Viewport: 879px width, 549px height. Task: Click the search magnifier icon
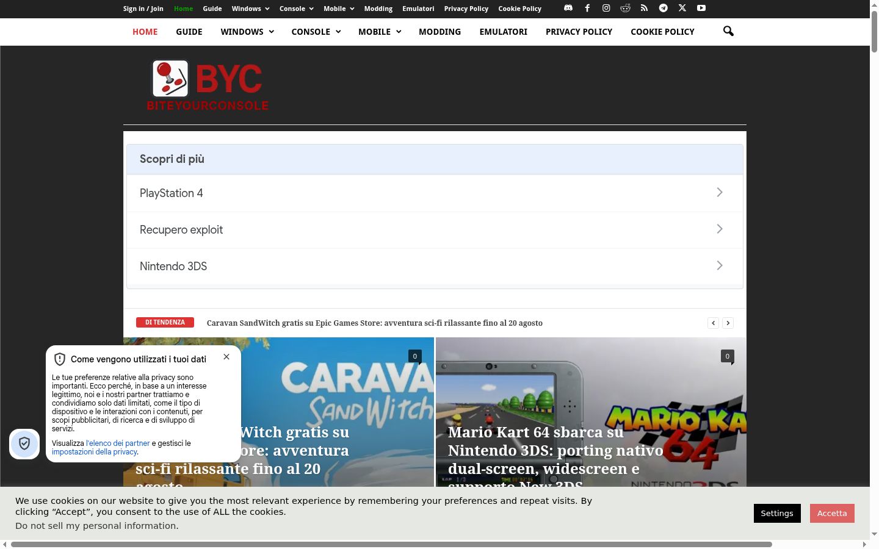728,31
